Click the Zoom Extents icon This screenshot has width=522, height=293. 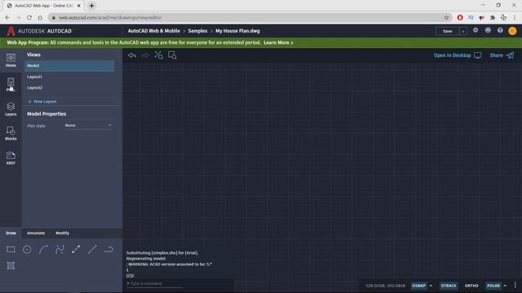click(159, 55)
